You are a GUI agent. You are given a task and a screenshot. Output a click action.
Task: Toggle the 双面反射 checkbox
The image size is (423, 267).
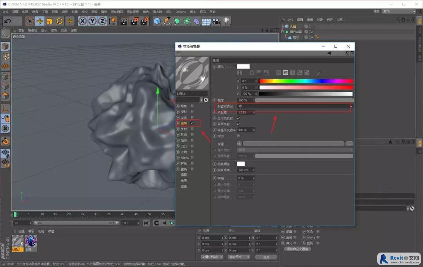pos(239,124)
